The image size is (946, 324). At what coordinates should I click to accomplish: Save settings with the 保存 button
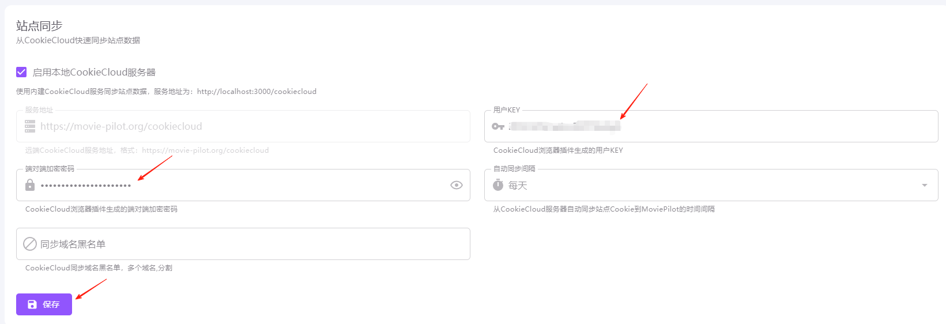click(x=44, y=304)
